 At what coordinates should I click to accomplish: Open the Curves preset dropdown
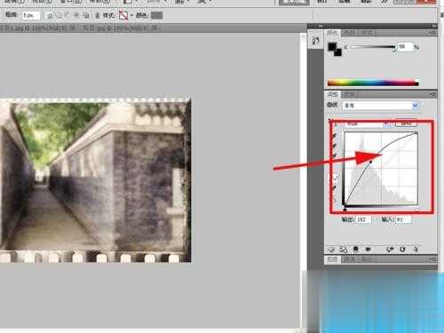click(x=381, y=105)
